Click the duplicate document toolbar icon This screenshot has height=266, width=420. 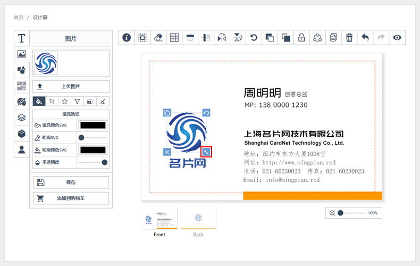[333, 38]
